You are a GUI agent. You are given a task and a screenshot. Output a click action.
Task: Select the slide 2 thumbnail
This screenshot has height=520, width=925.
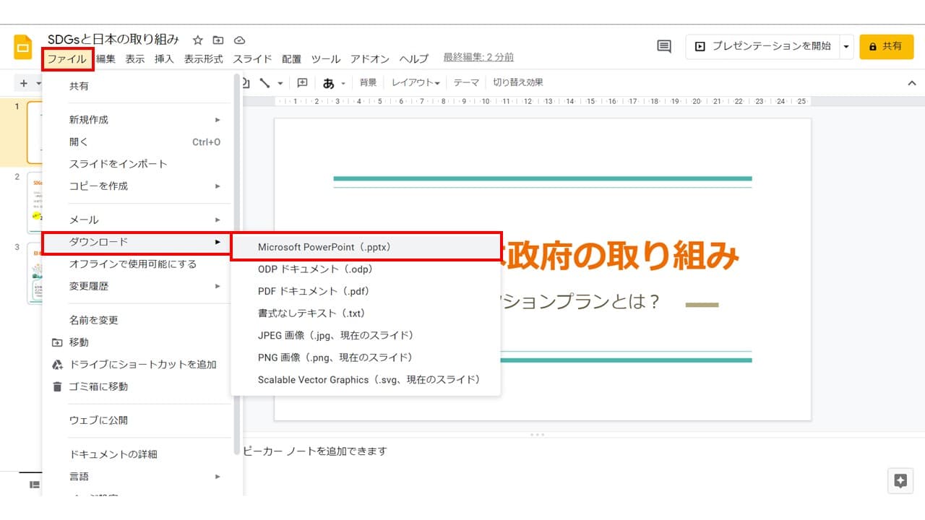click(x=35, y=202)
